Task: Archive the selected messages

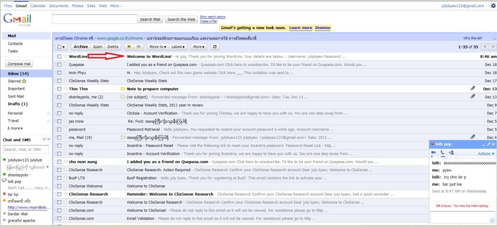Action: pyautogui.click(x=81, y=47)
